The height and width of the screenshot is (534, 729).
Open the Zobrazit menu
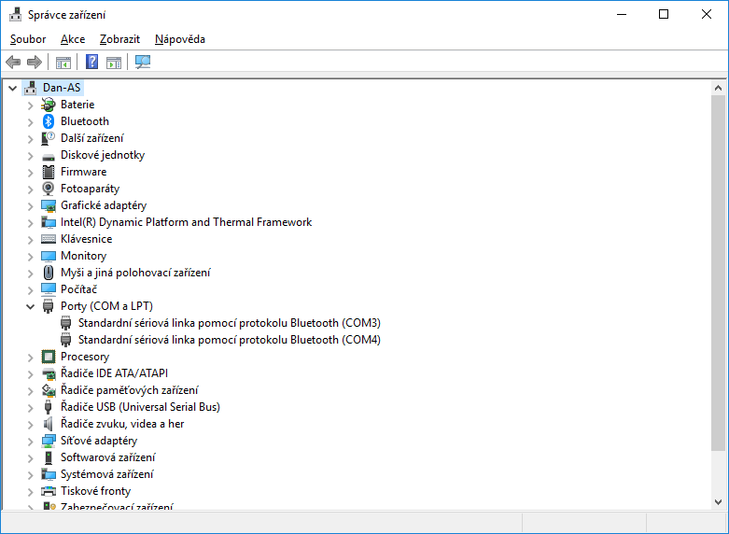(119, 39)
